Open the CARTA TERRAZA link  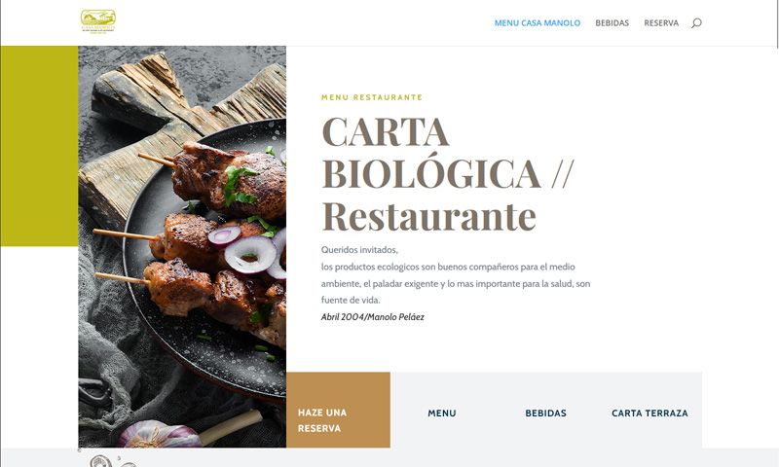[649, 413]
